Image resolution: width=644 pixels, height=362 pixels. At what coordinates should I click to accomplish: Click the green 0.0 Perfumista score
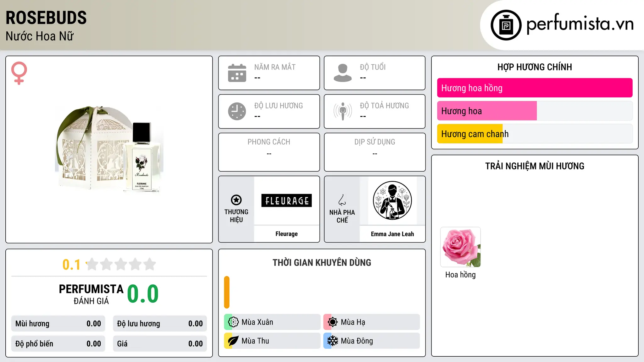pyautogui.click(x=143, y=294)
